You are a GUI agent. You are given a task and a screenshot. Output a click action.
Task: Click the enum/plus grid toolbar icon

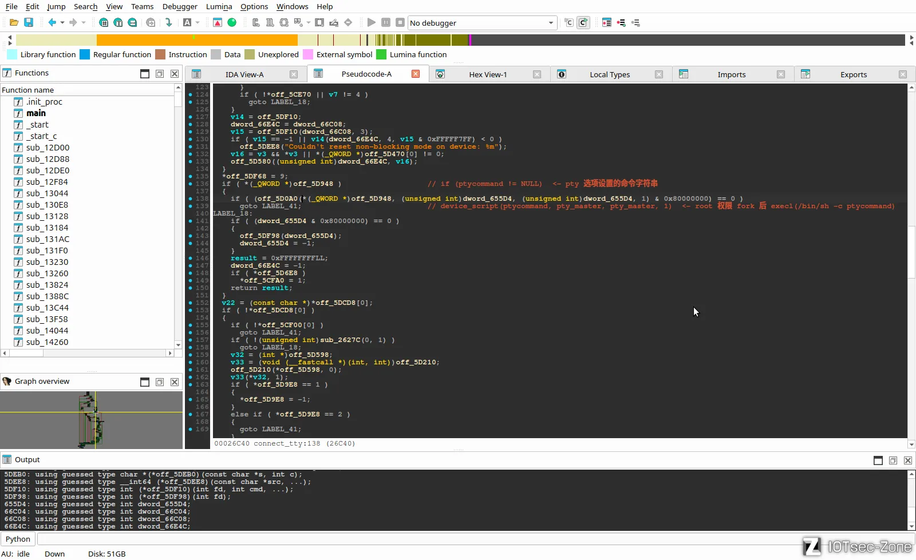pos(298,23)
